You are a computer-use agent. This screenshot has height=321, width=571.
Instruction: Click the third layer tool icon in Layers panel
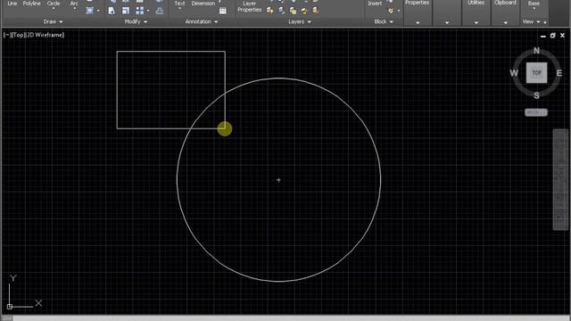[293, 11]
